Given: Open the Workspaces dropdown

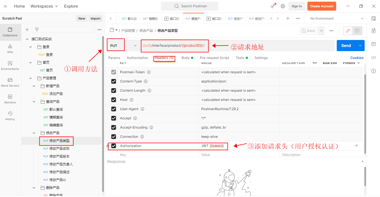Looking at the screenshot, I should 44,6.
